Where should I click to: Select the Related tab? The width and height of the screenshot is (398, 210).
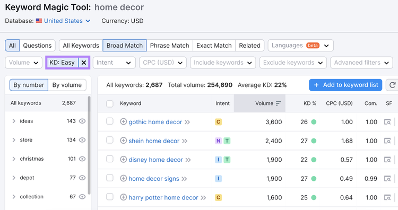coord(250,46)
